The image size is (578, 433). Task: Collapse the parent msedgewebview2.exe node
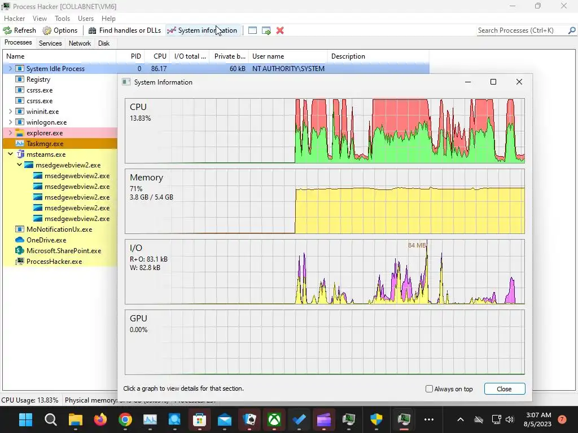click(19, 165)
